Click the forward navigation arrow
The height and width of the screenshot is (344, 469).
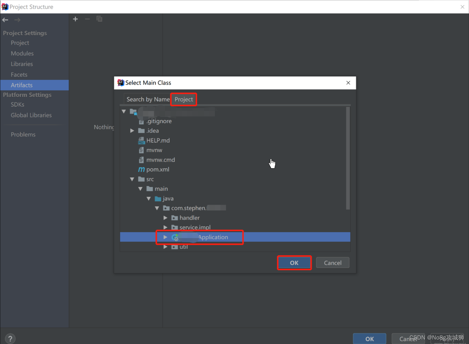pos(17,20)
